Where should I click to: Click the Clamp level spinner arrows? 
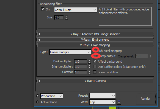(150, 56)
